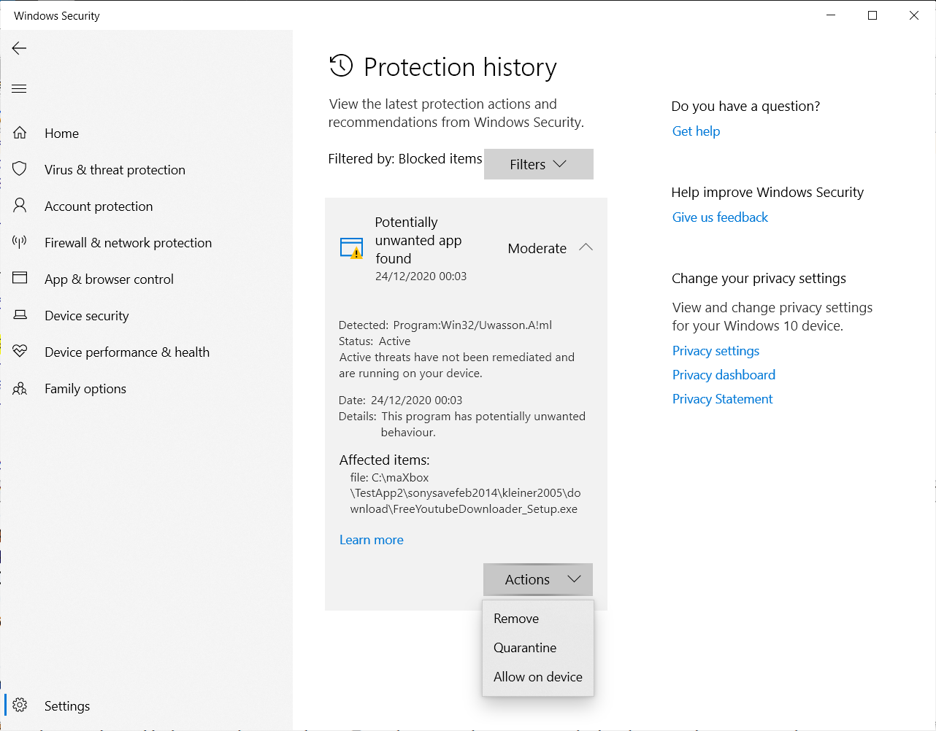Open the Filters dropdown
This screenshot has width=936, height=731.
tap(538, 164)
